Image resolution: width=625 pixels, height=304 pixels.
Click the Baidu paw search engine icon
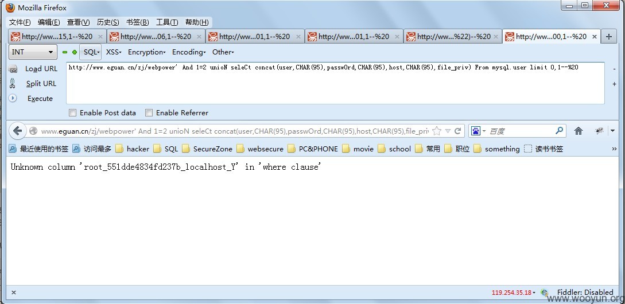click(476, 131)
